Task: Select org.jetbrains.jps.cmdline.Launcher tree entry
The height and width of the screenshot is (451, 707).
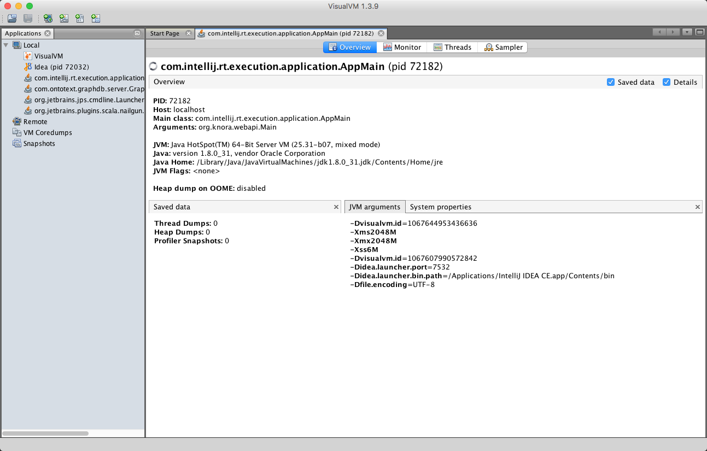Action: pyautogui.click(x=89, y=99)
